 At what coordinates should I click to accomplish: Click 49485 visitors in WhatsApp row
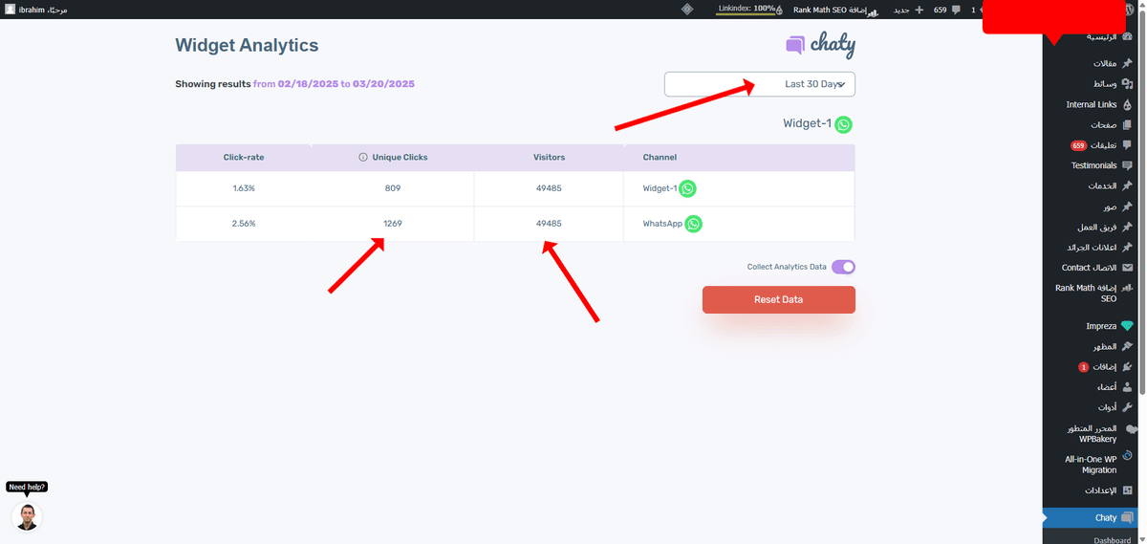(x=549, y=224)
